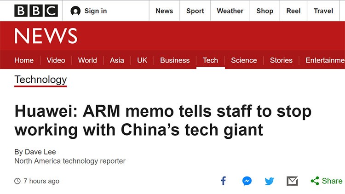Click the BBC logo
This screenshot has height=194, width=345.
36,11
